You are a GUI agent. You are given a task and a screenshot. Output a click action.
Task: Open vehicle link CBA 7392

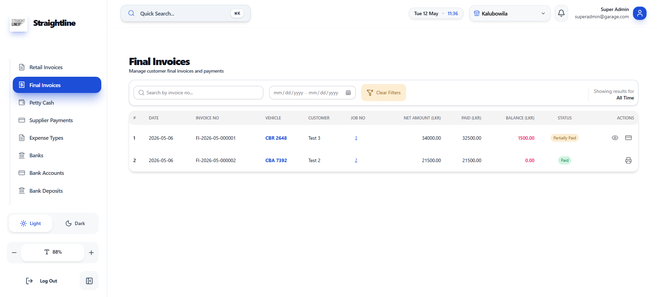pyautogui.click(x=276, y=160)
